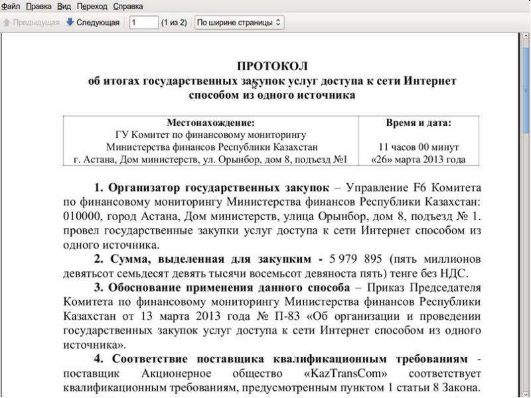
Task: Click the scrollbar up arrow
Action: [x=526, y=36]
